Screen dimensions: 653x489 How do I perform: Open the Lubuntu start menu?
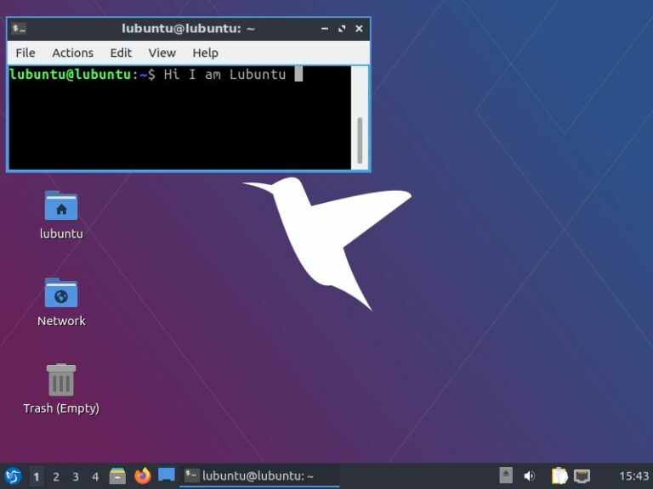click(x=13, y=476)
